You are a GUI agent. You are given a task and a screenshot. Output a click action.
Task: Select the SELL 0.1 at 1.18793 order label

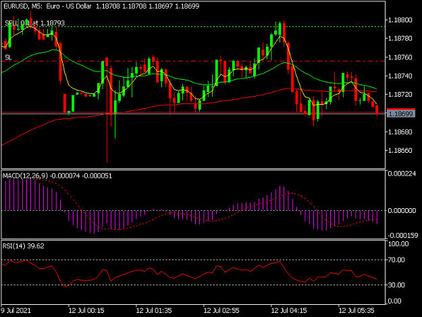[x=34, y=23]
